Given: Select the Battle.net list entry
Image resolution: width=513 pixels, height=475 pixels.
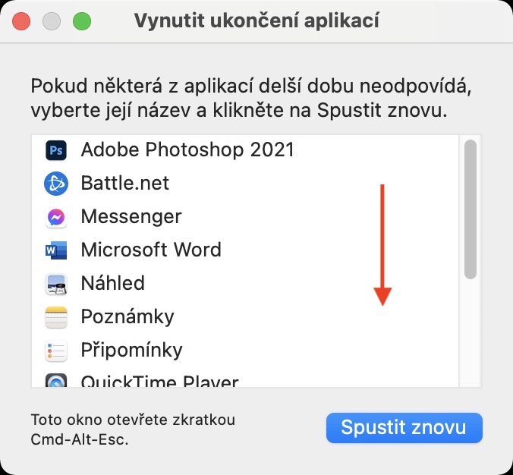Looking at the screenshot, I should pos(125,184).
